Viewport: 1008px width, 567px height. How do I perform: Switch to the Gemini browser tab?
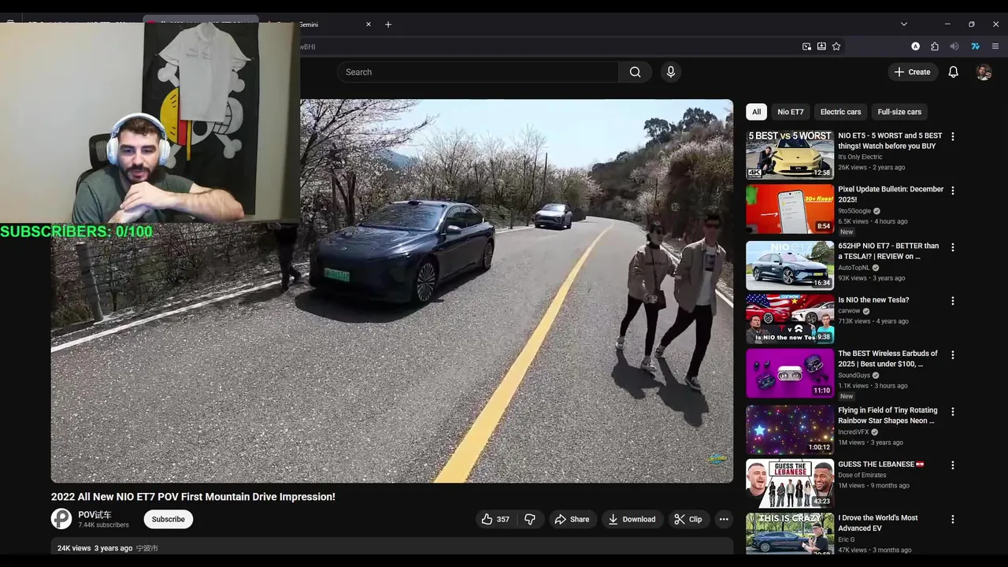[x=319, y=24]
